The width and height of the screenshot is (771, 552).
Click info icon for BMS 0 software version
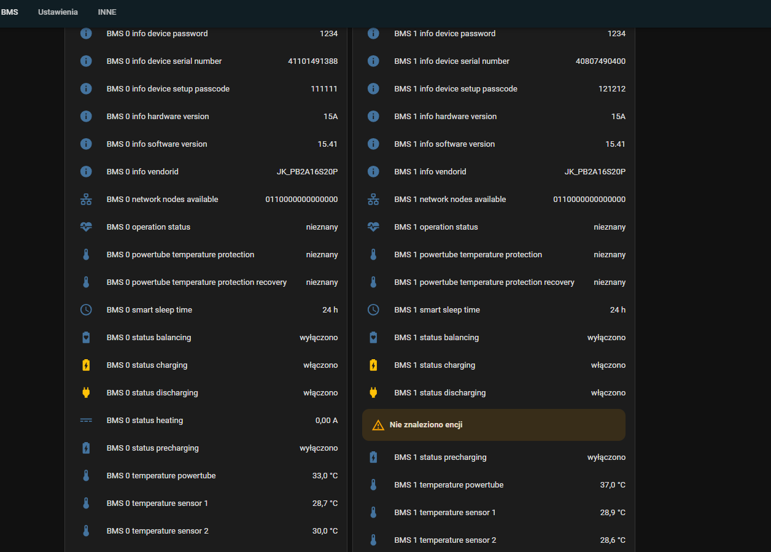coord(86,144)
